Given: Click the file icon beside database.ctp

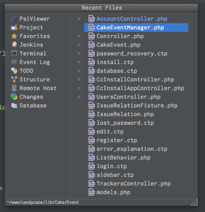Looking at the screenshot, I should point(91,71).
